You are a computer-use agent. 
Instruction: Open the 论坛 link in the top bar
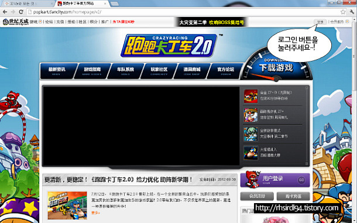click(49, 22)
